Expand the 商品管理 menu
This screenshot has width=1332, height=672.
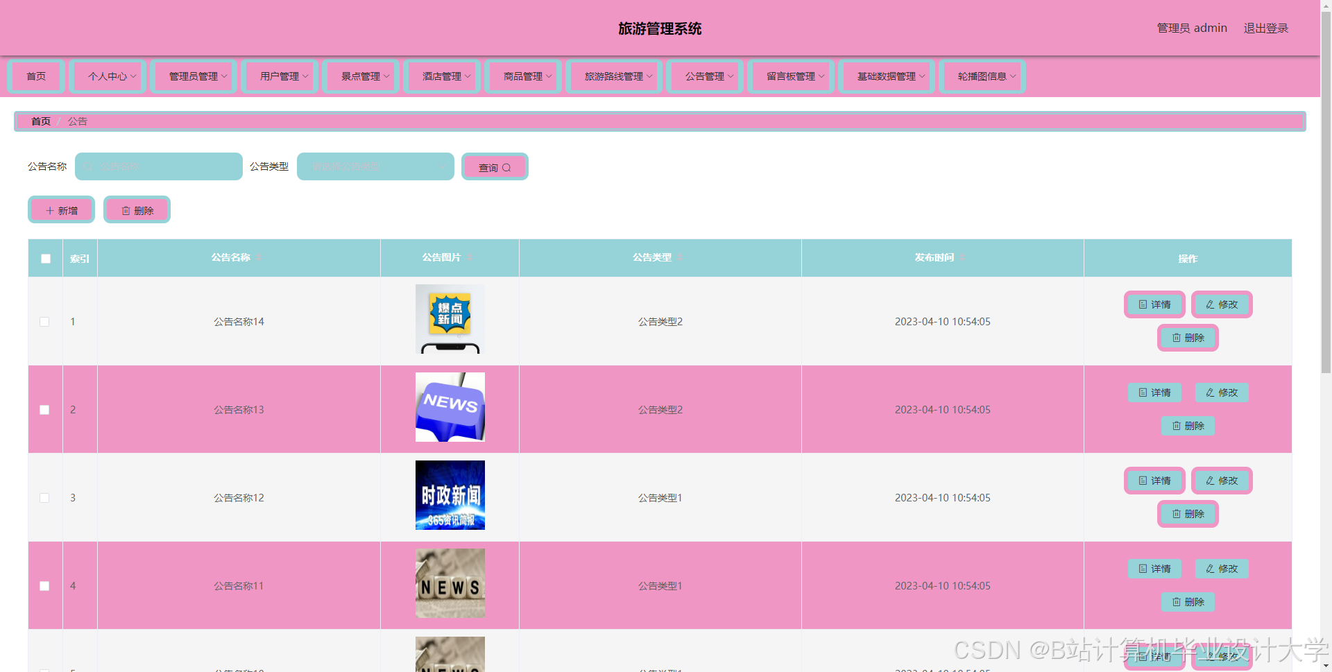pyautogui.click(x=523, y=76)
